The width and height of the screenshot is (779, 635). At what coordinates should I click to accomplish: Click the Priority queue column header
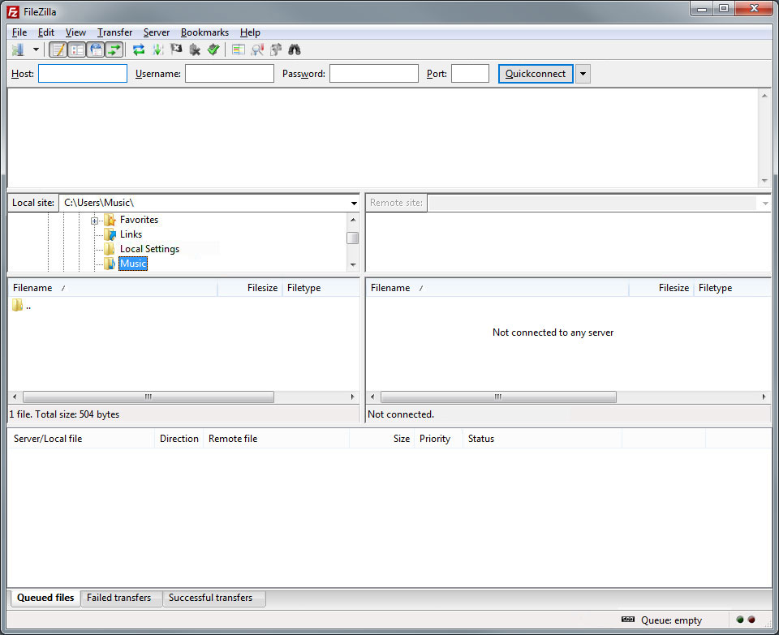pos(438,439)
